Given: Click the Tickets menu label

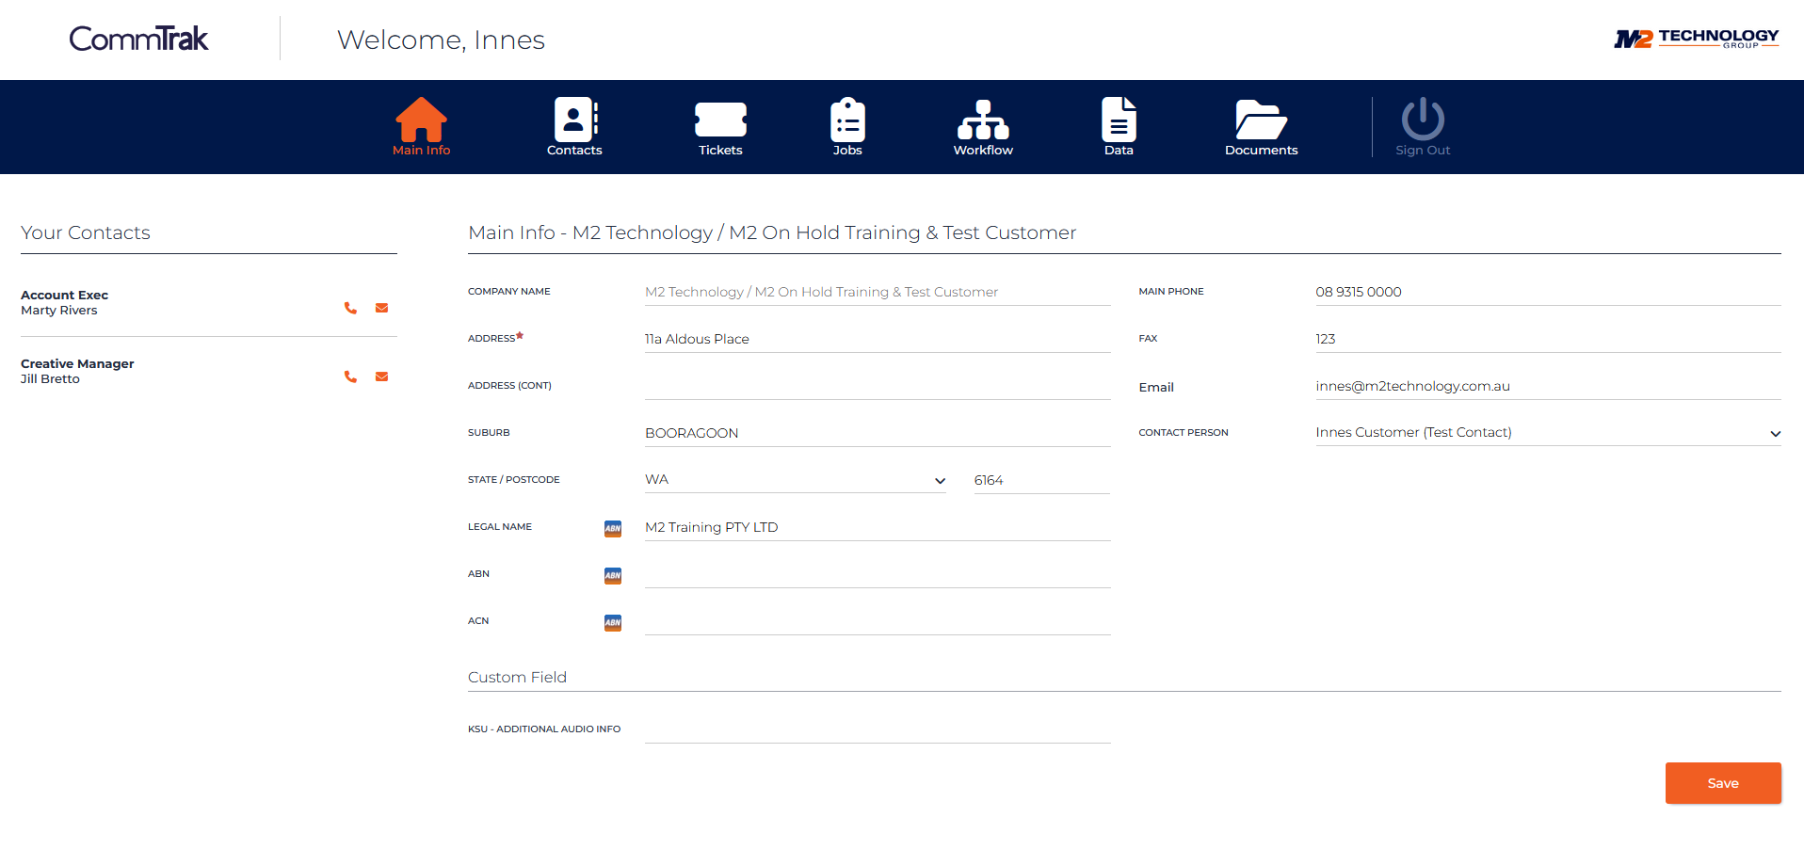Looking at the screenshot, I should 720,151.
